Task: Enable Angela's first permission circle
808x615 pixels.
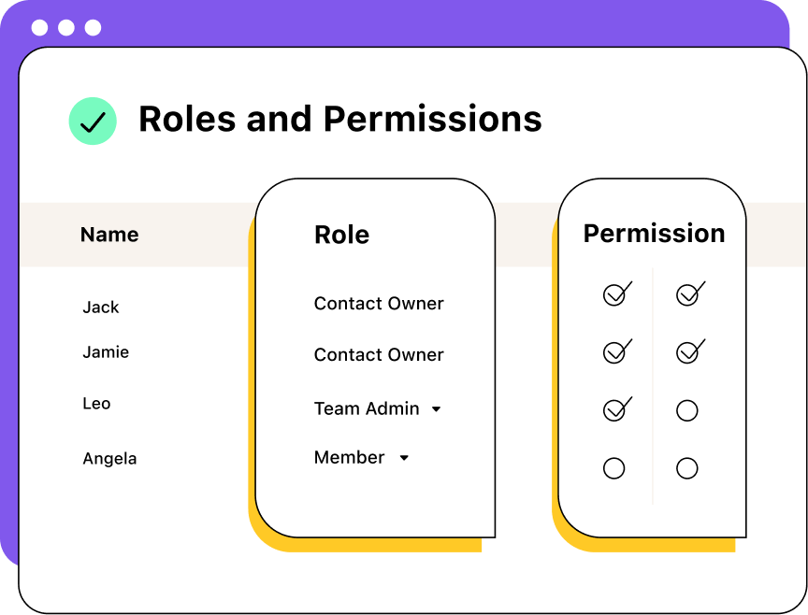Action: pyautogui.click(x=614, y=468)
